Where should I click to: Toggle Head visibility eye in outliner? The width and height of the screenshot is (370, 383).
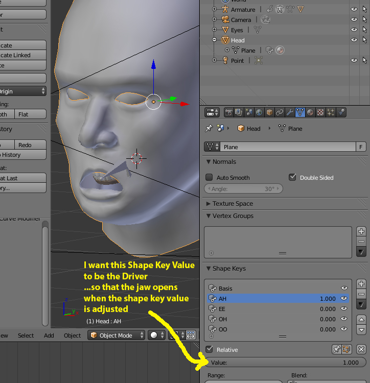coord(354,40)
